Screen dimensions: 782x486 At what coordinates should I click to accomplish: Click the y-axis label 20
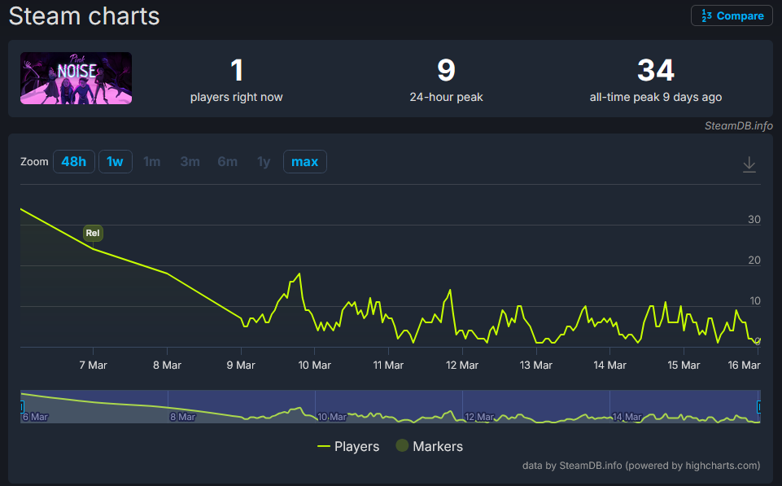click(754, 260)
